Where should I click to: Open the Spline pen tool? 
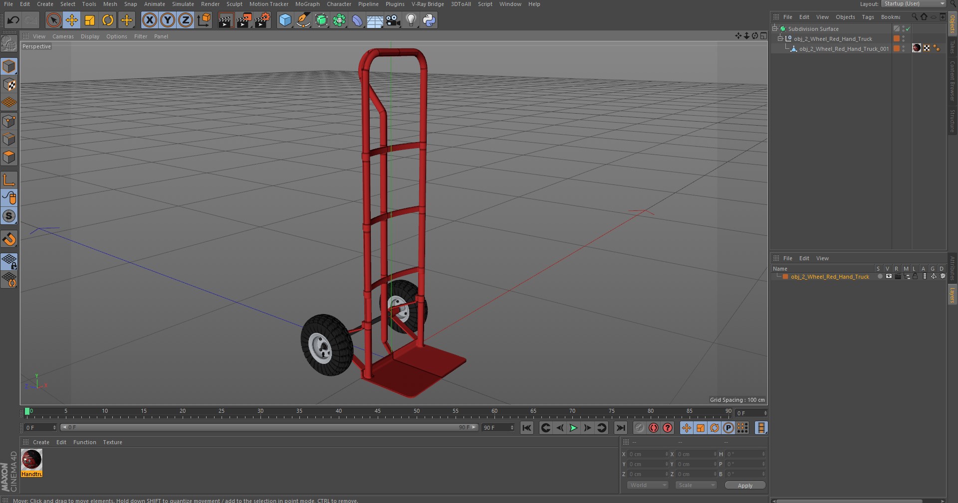(303, 20)
